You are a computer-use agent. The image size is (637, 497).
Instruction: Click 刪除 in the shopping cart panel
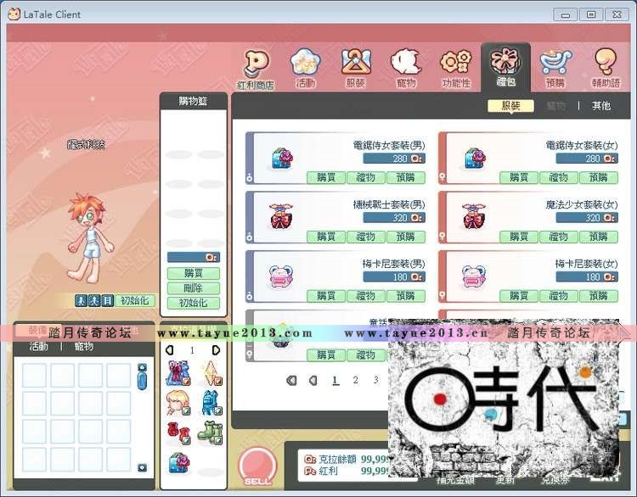(194, 288)
